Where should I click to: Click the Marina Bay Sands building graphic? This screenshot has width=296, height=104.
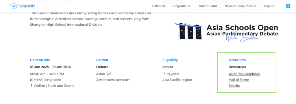[188, 31]
